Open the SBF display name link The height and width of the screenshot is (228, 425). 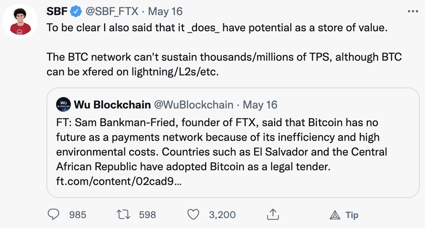pyautogui.click(x=57, y=11)
